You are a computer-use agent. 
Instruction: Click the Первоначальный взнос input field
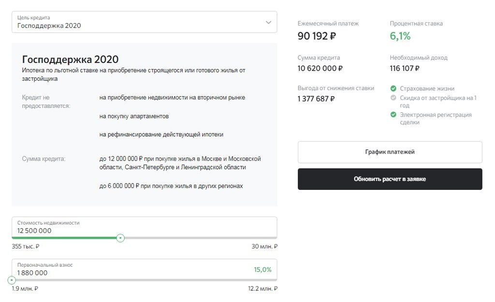[131, 273]
